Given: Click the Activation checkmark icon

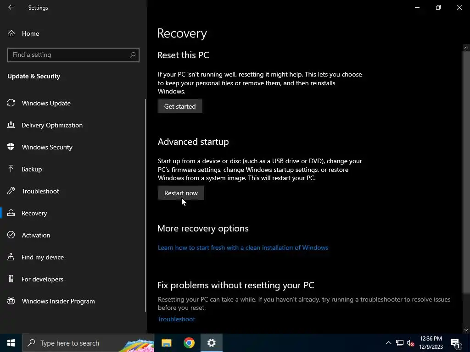Looking at the screenshot, I should click(11, 235).
